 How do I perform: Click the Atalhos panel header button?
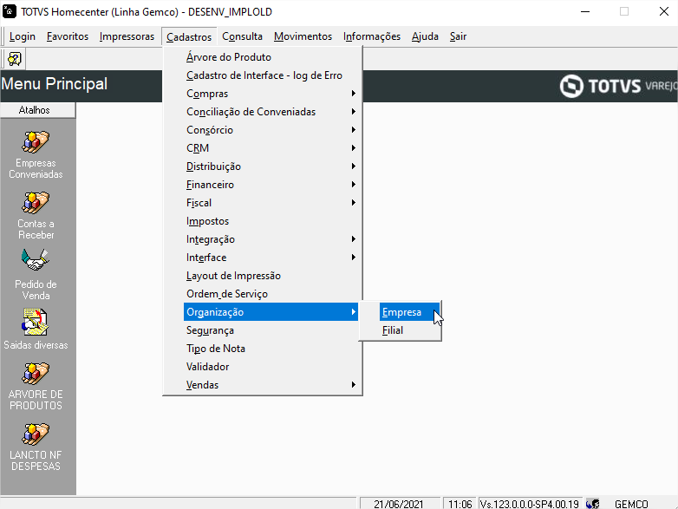click(37, 110)
